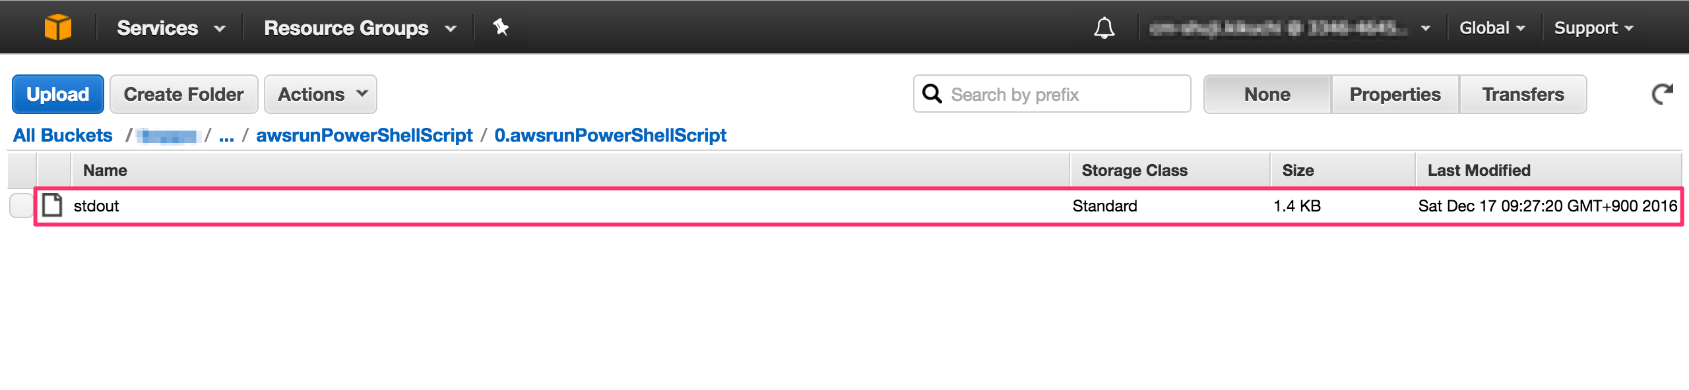Image resolution: width=1689 pixels, height=390 pixels.
Task: Collapse the details panel with None button
Action: [x=1266, y=94]
